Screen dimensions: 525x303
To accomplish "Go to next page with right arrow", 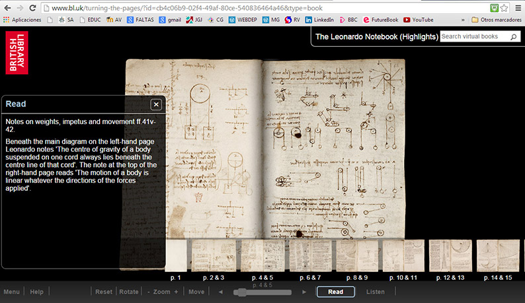I will tap(304, 292).
